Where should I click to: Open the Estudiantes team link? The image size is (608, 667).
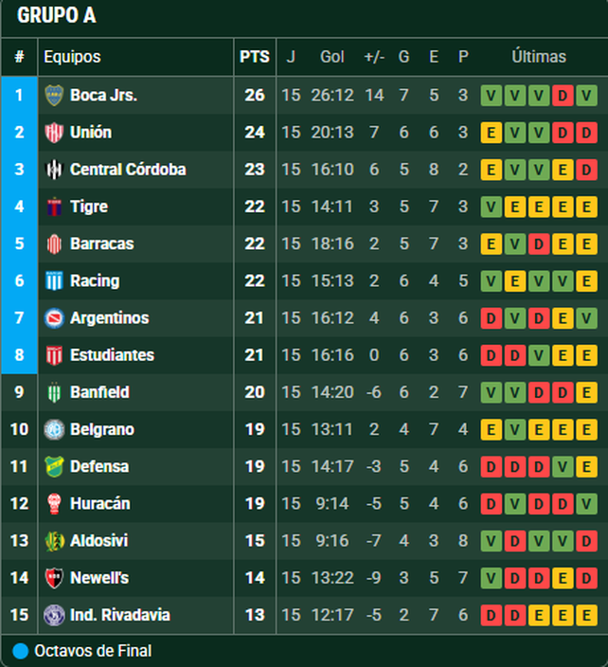(x=112, y=355)
